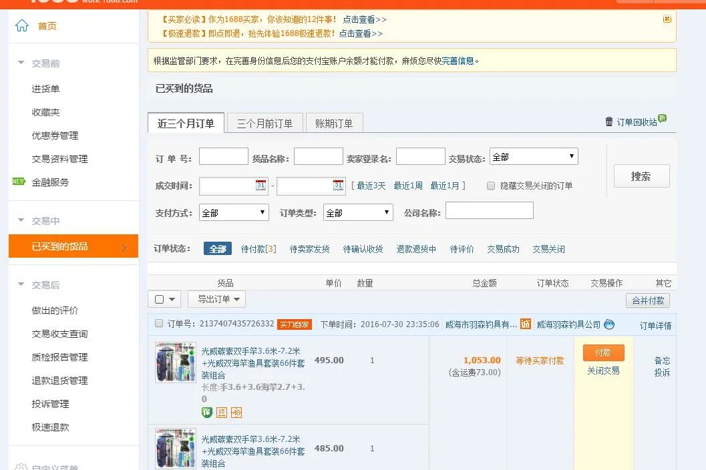Filter orders by 交易关闭

click(549, 248)
